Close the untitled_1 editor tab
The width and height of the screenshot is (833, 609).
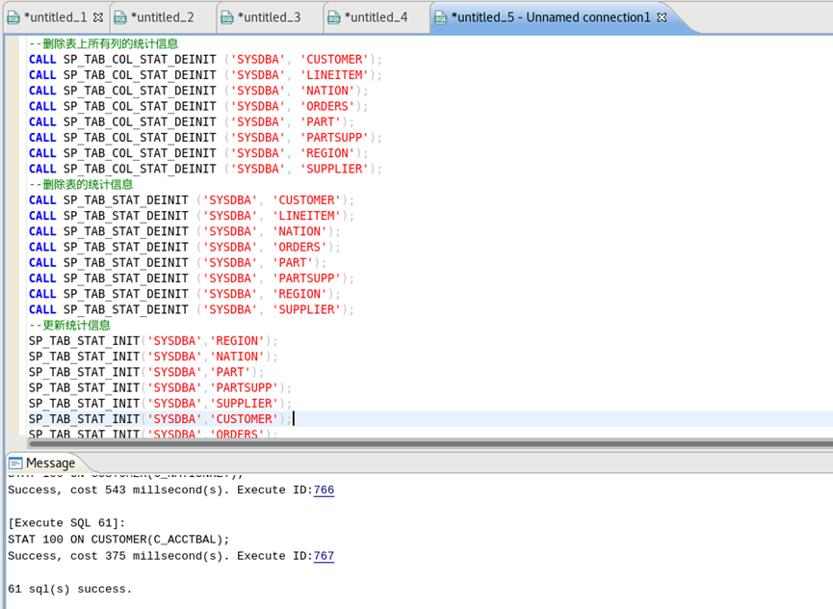(98, 17)
